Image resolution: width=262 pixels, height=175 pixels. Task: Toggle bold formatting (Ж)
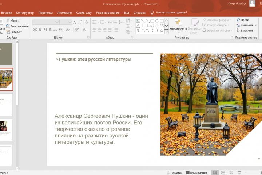(x=35, y=30)
